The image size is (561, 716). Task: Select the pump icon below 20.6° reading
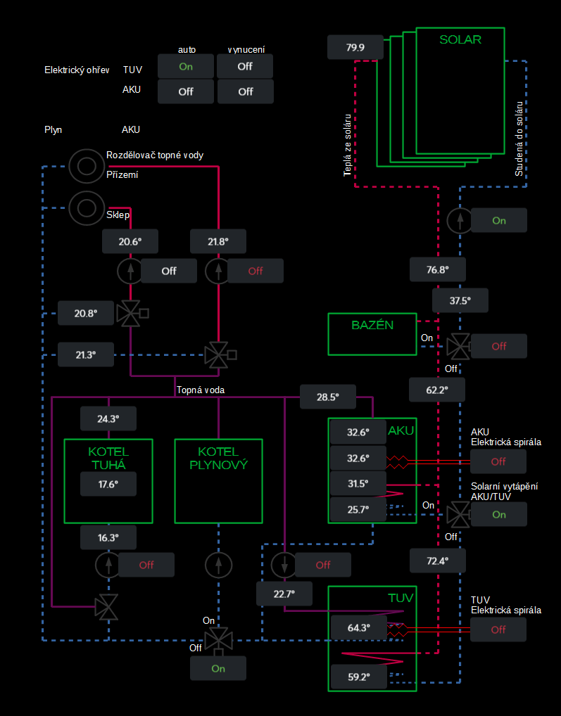click(x=130, y=271)
